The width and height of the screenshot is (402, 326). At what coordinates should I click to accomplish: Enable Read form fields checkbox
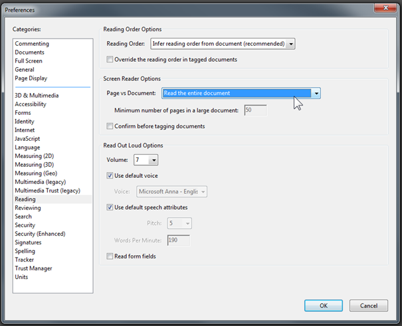point(110,256)
